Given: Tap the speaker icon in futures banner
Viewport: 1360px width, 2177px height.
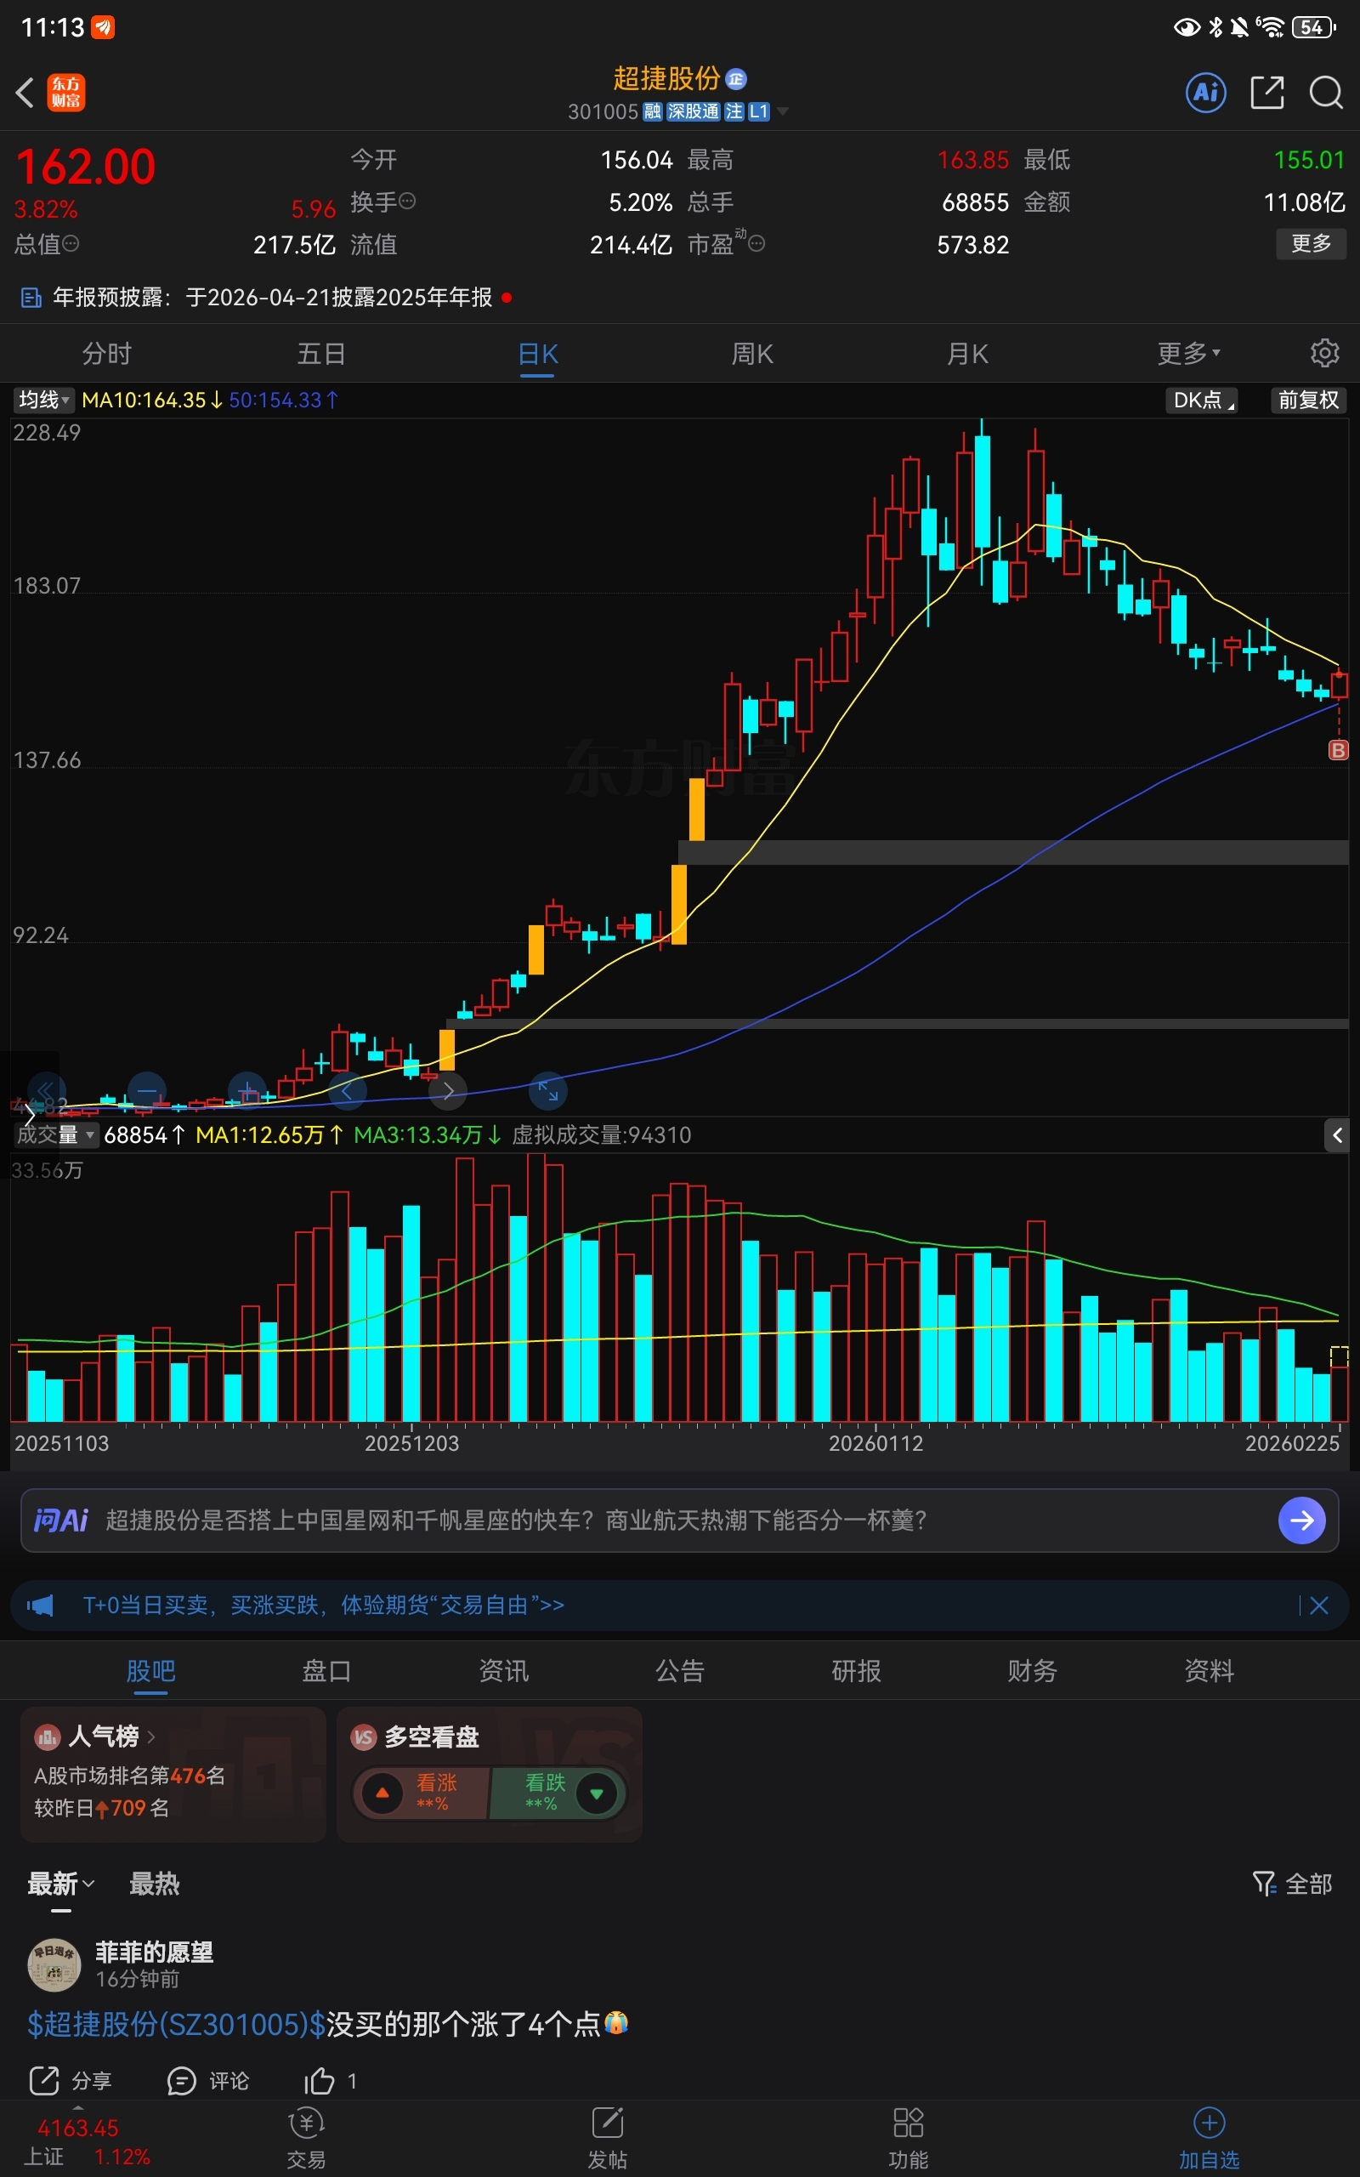Looking at the screenshot, I should point(41,1605).
